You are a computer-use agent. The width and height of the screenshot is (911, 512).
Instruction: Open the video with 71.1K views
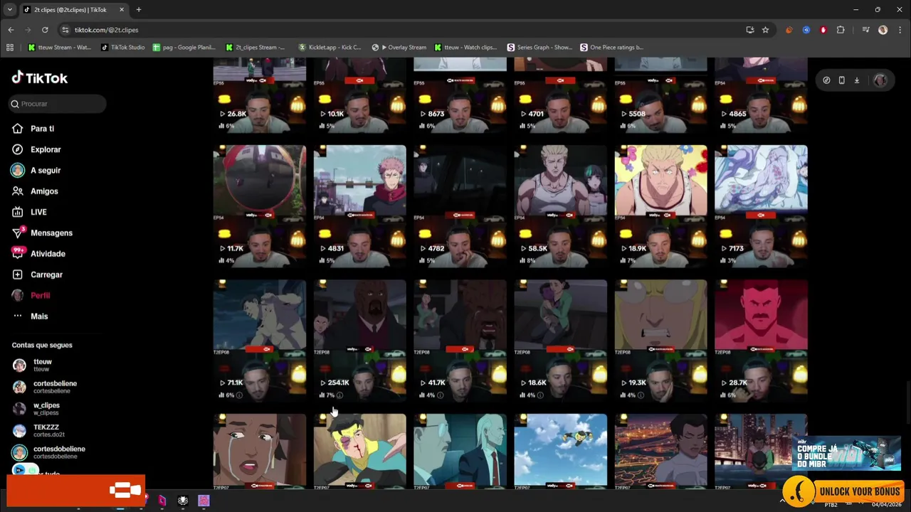(x=260, y=341)
